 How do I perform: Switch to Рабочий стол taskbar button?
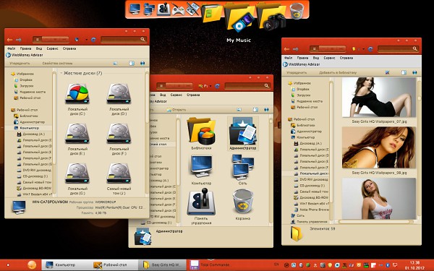click(x=114, y=265)
